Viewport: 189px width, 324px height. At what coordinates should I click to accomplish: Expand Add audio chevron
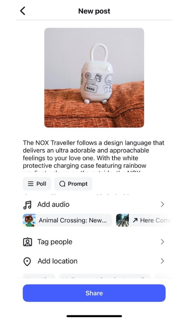162,204
